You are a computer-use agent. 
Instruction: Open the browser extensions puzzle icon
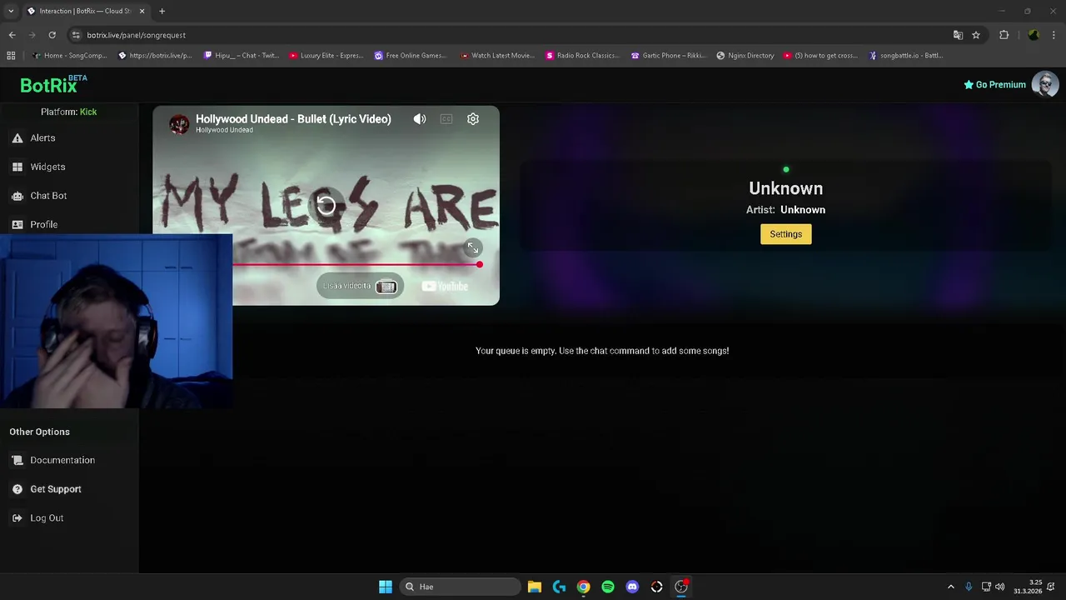pos(1004,35)
